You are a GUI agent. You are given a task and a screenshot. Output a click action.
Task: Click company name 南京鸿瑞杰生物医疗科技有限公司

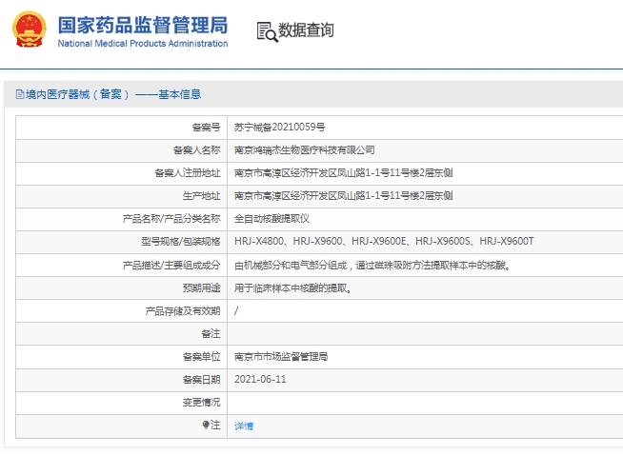tap(304, 150)
